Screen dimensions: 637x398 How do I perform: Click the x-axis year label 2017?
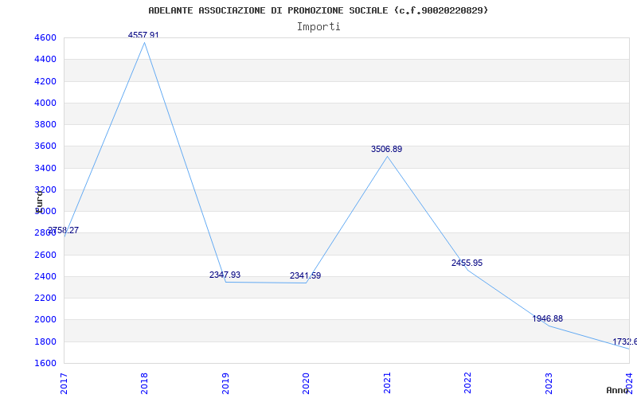point(64,384)
